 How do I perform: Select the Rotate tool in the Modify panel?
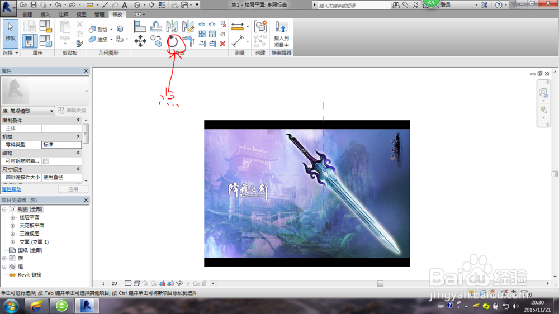point(173,42)
